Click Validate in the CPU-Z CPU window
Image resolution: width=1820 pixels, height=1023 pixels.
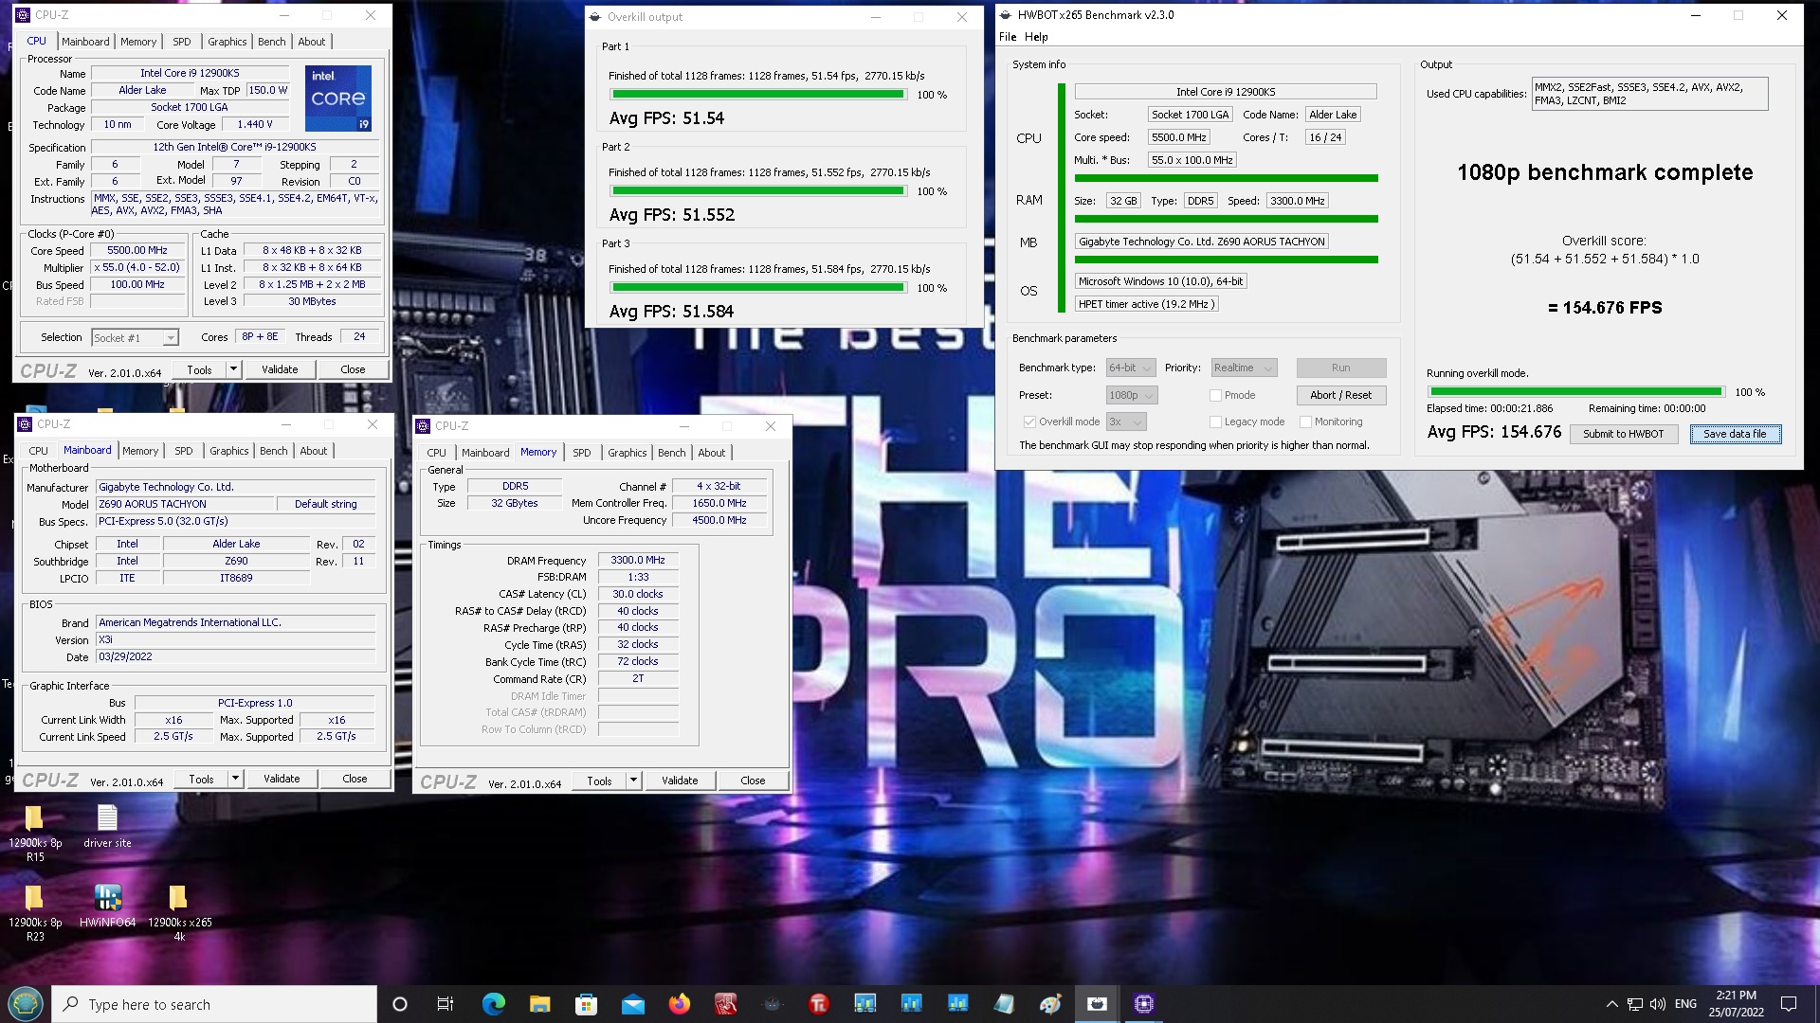coord(280,369)
